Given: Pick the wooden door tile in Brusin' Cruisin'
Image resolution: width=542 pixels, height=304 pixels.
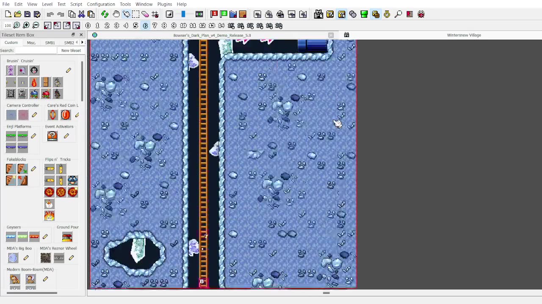Looking at the screenshot, I should click(46, 82).
